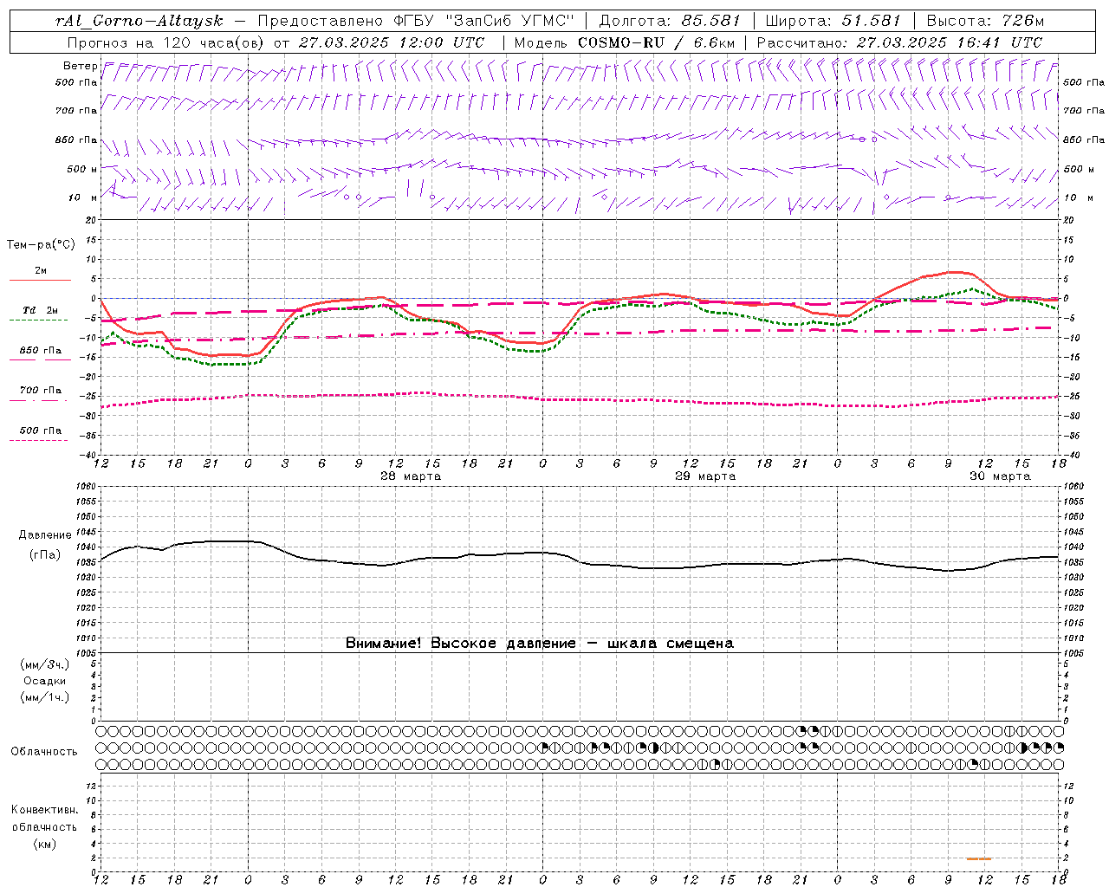Click the high pressure warning text

[539, 643]
